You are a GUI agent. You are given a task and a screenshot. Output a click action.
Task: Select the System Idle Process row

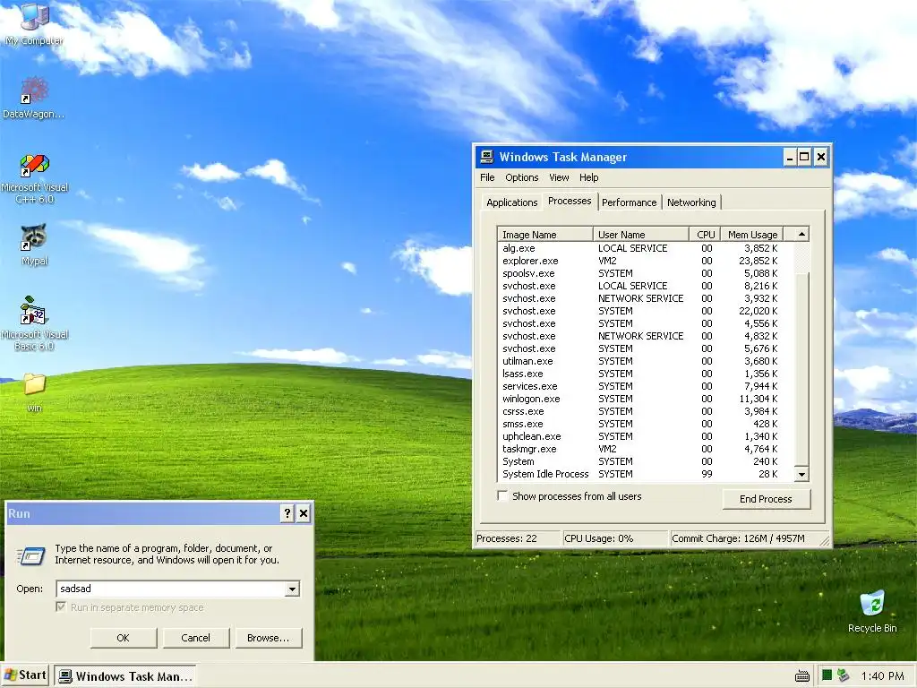coord(646,474)
